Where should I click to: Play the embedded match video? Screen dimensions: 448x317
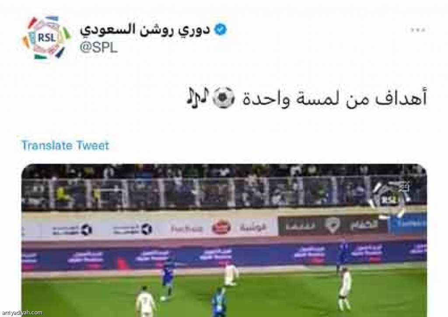(224, 240)
